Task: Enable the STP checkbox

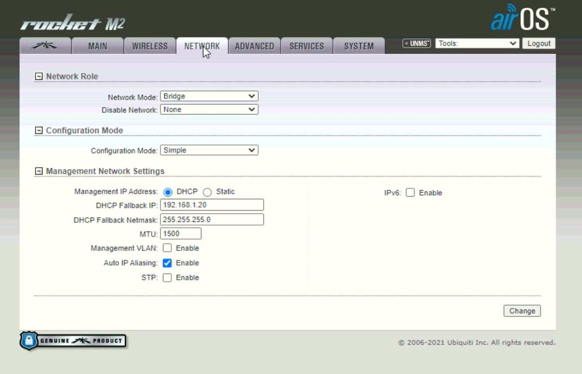Action: pyautogui.click(x=167, y=278)
